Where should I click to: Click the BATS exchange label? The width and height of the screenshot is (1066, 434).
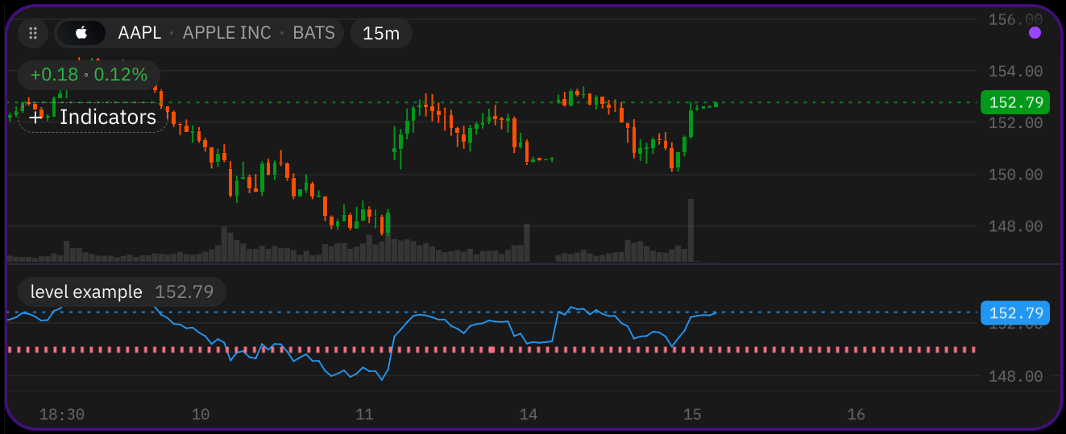[x=313, y=33]
